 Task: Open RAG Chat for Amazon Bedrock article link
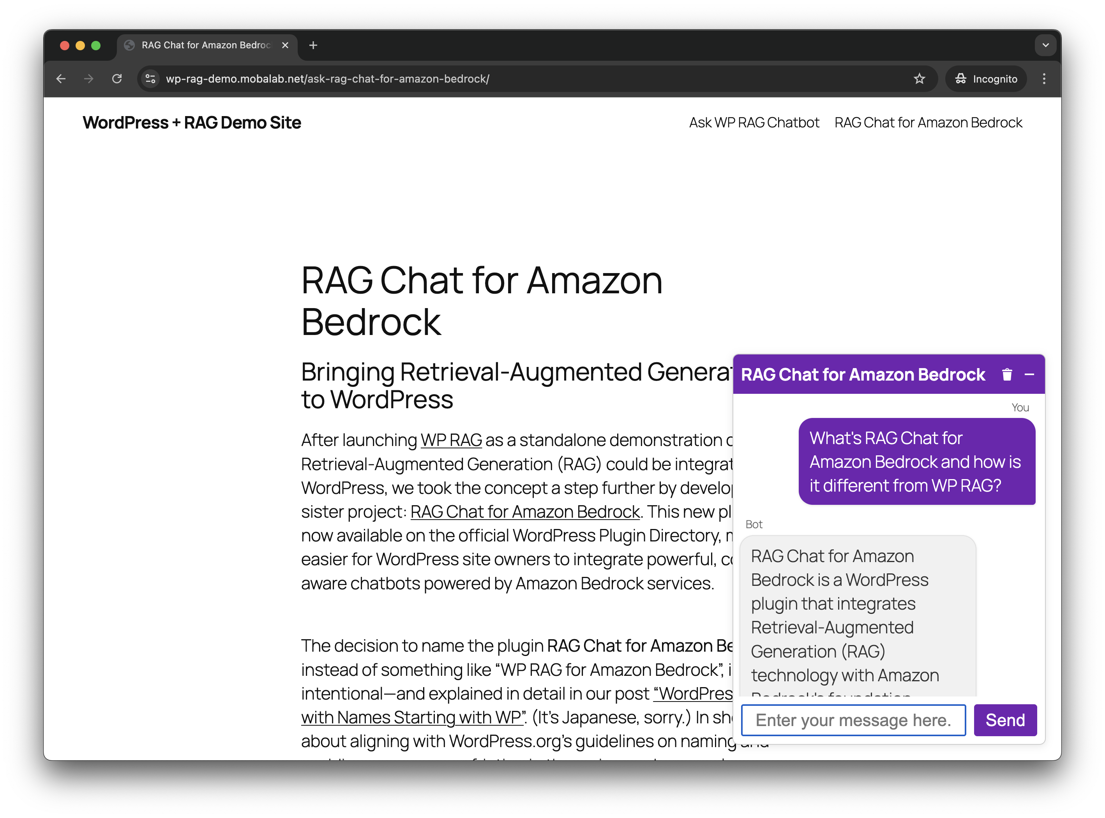(x=524, y=511)
